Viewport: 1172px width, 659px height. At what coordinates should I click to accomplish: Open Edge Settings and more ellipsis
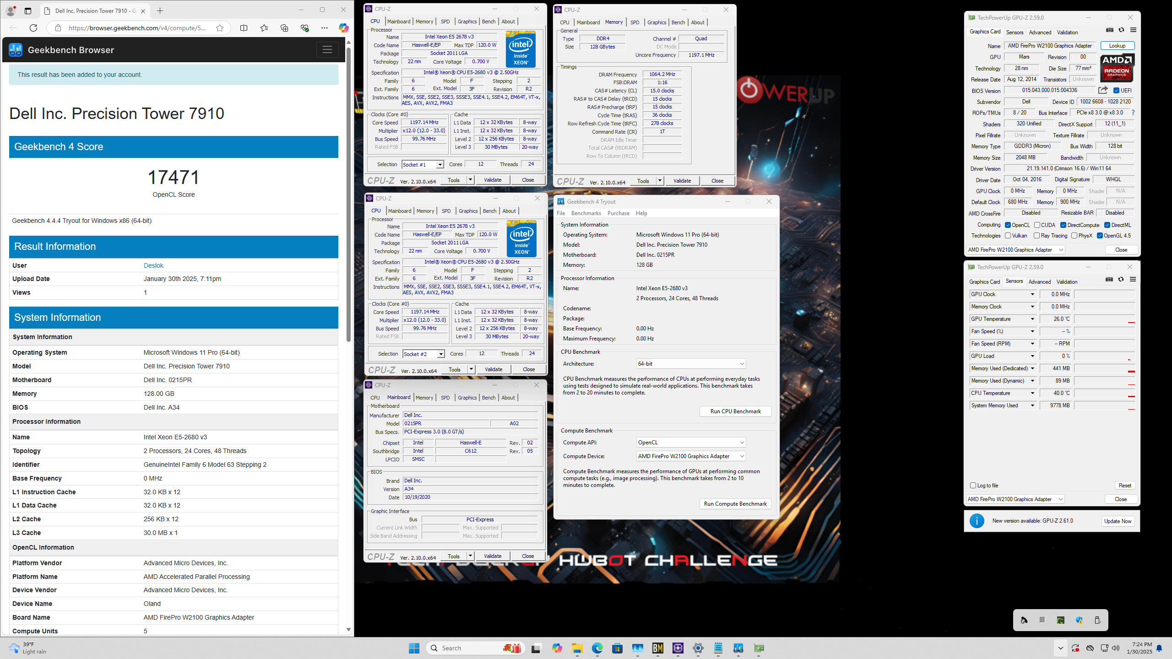pos(325,28)
